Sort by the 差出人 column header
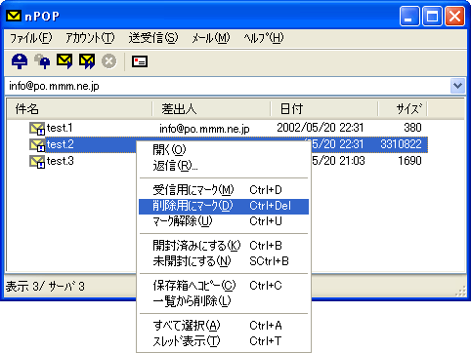The width and height of the screenshot is (471, 353). coord(211,108)
